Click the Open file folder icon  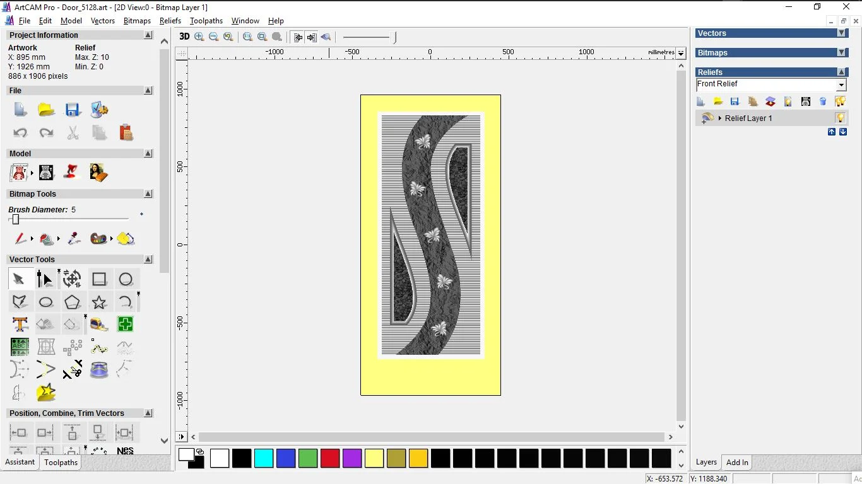(x=46, y=110)
